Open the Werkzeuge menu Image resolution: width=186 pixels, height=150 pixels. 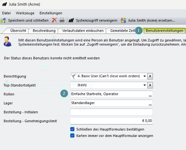point(25,13)
